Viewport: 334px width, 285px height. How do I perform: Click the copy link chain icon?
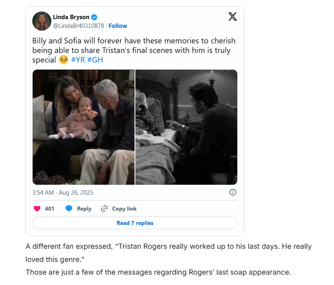104,209
